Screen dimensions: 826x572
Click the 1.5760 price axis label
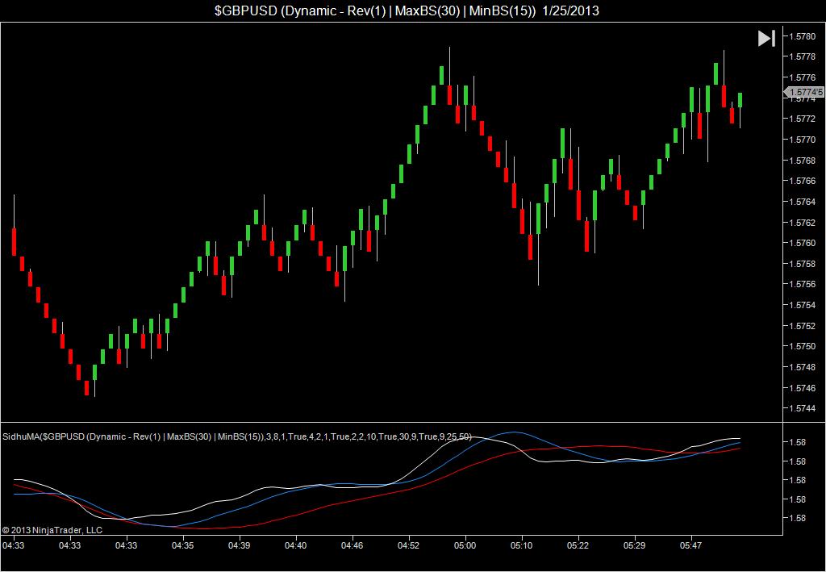tap(803, 243)
